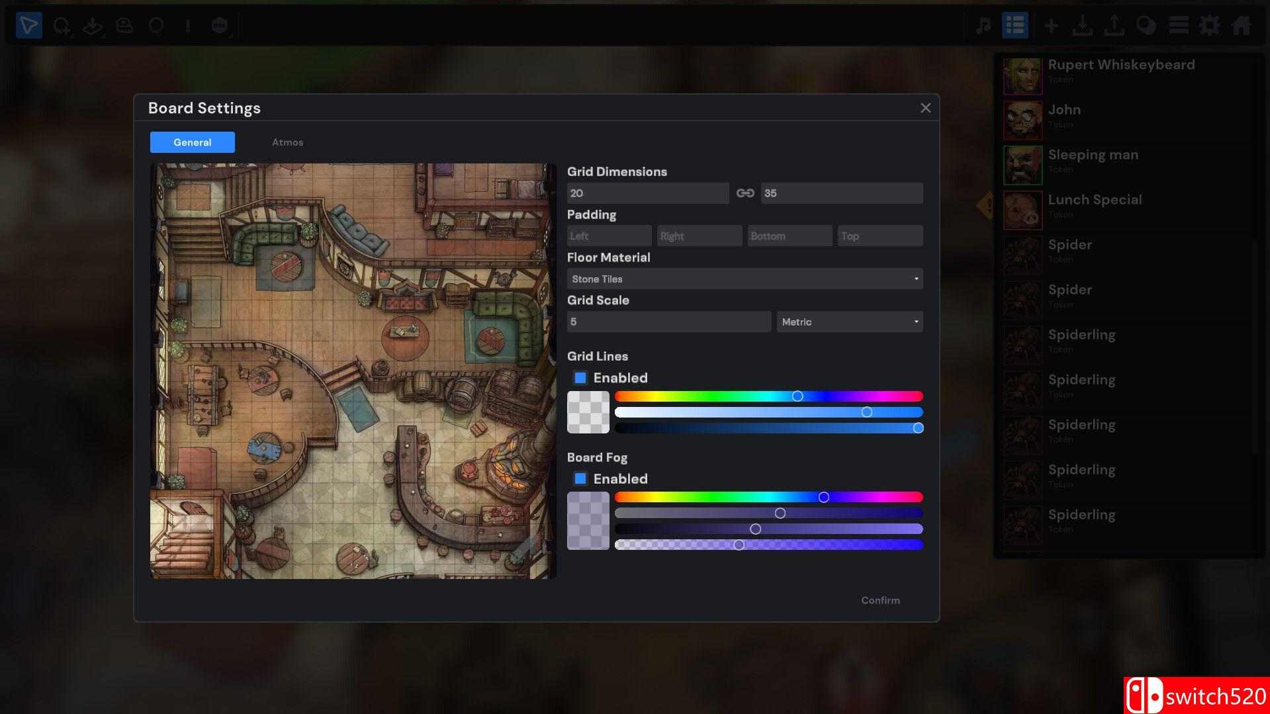The image size is (1270, 714).
Task: Open the gear settings icon
Action: [x=1209, y=26]
